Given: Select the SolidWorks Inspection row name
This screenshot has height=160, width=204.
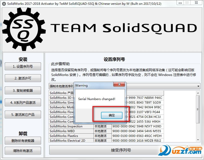Looking at the screenshot, I should click(71, 126).
